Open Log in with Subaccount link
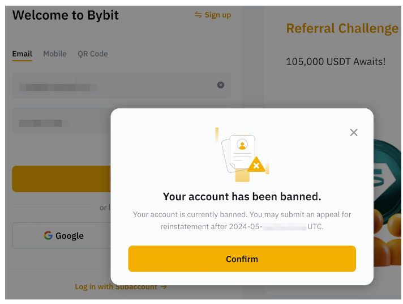 pos(115,287)
